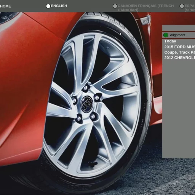Select the Canadien Français radio button
195x195 pixels.
point(115,6)
